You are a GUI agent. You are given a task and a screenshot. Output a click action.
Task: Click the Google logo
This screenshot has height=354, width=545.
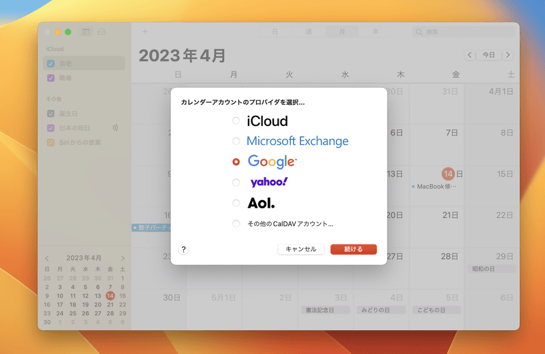tap(272, 161)
